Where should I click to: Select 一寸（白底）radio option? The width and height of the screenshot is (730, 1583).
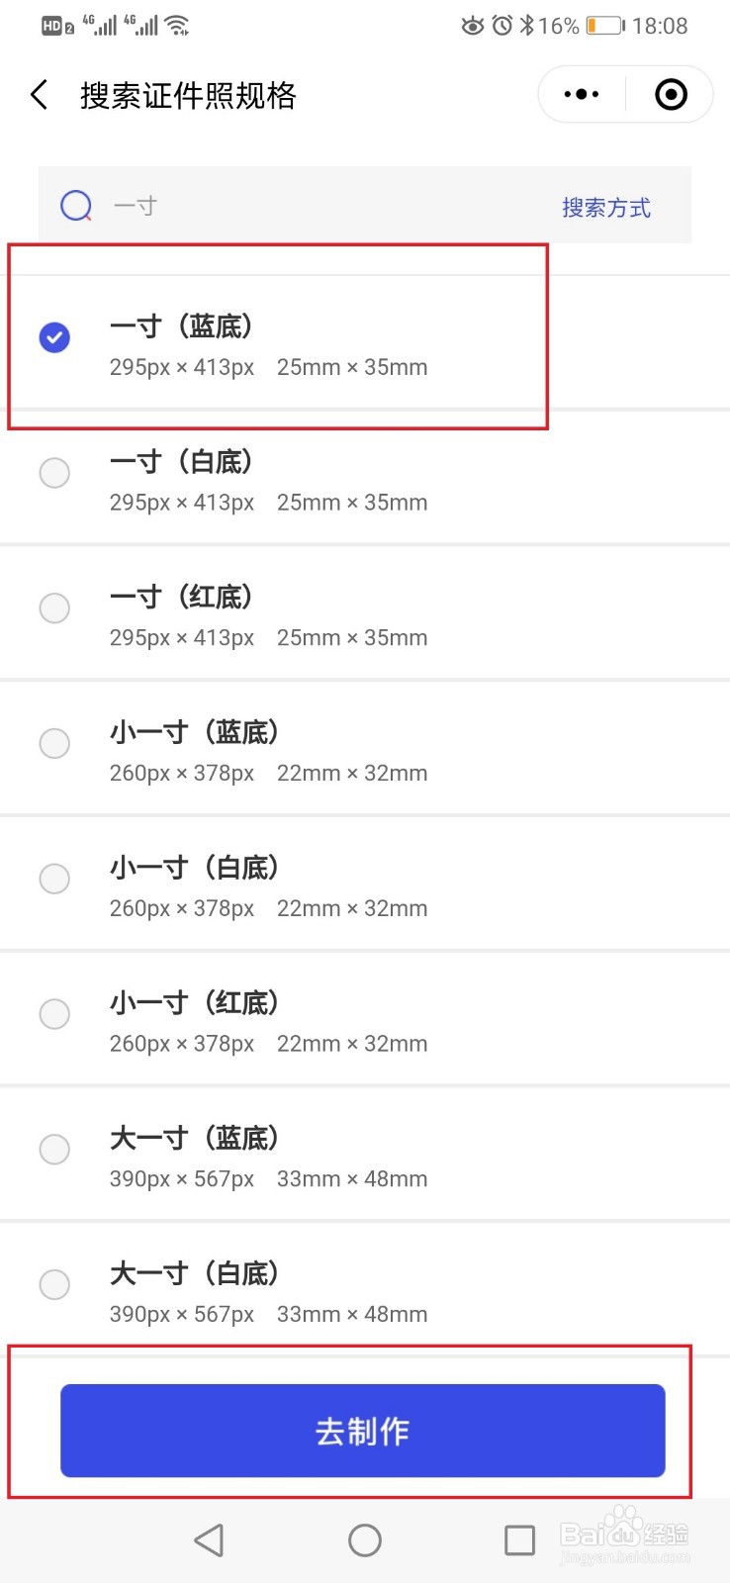tap(54, 473)
